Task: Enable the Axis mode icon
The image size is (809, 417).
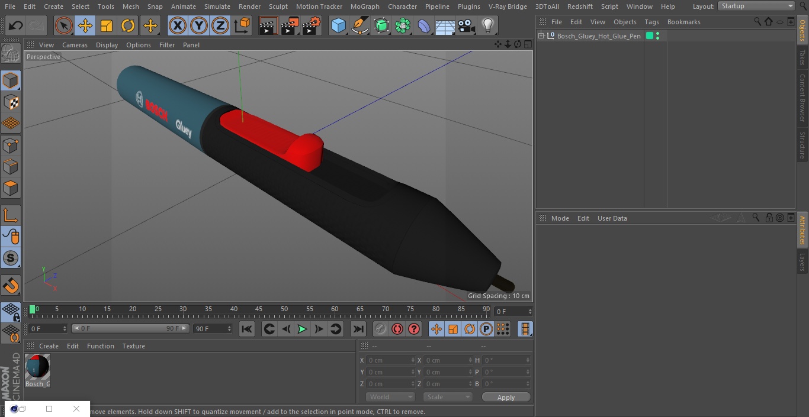Action: [11, 215]
